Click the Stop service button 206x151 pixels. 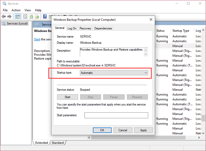coord(90,97)
